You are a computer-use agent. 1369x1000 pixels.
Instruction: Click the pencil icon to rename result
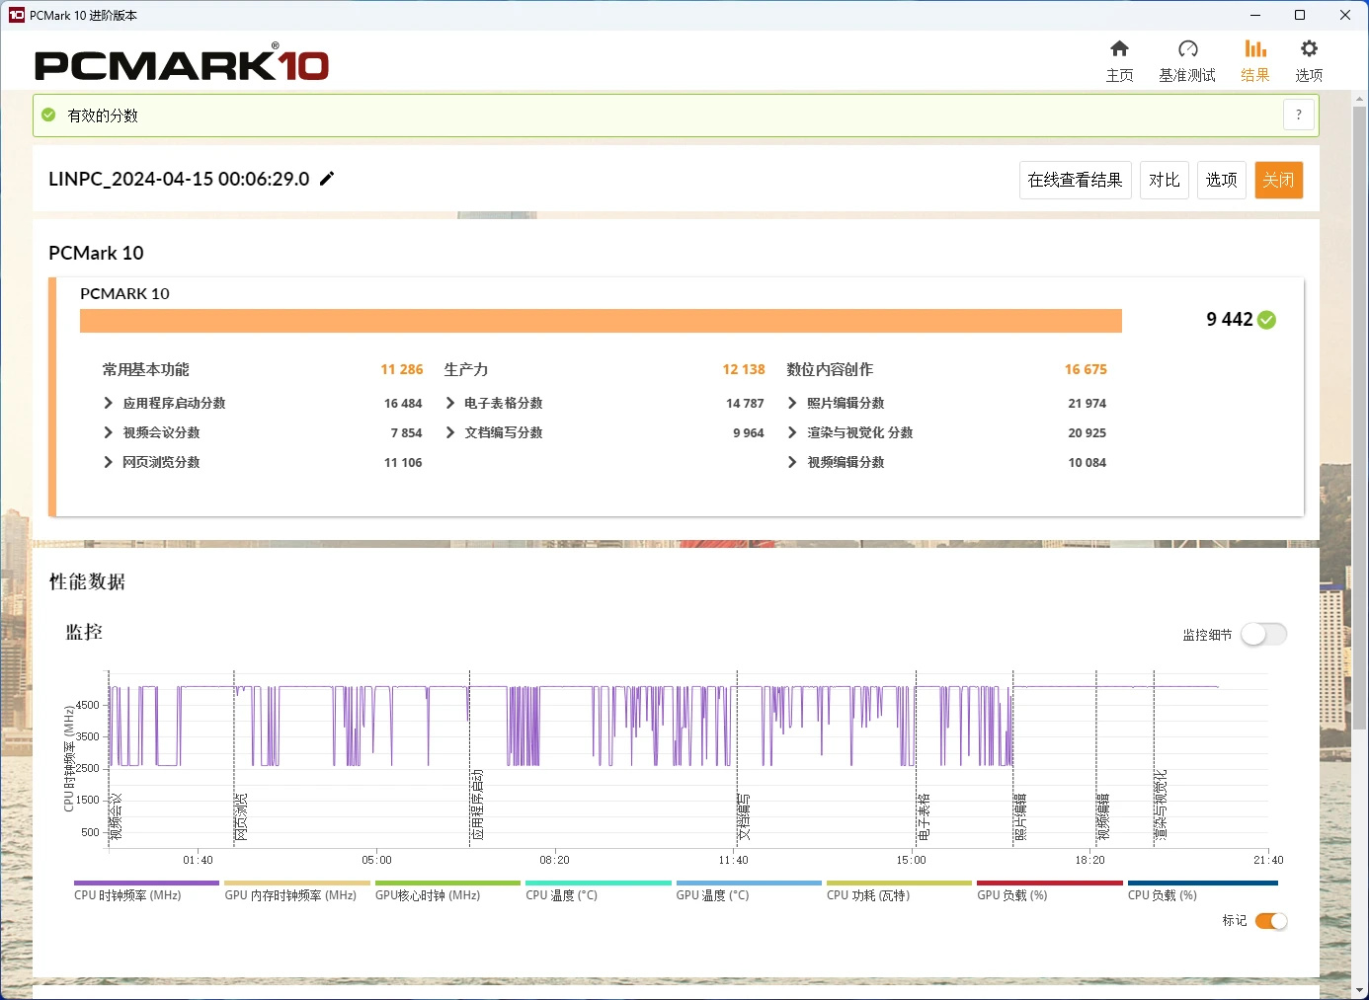coord(327,179)
